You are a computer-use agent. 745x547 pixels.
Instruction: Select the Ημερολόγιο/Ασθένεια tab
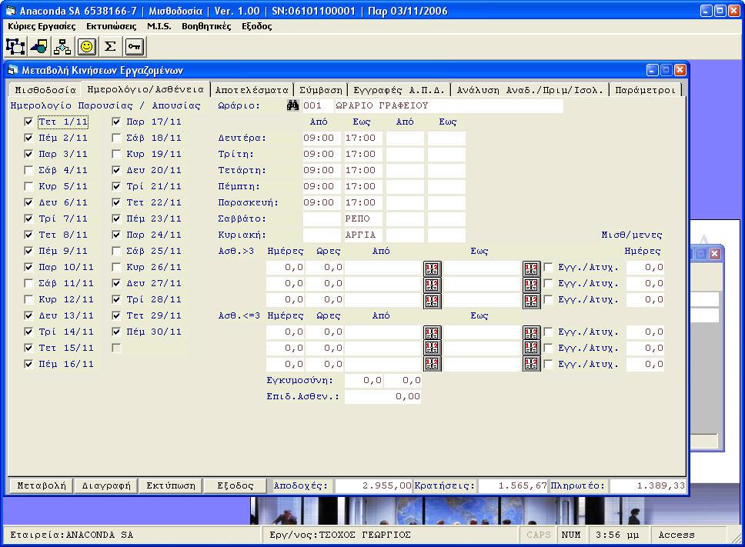tap(145, 89)
